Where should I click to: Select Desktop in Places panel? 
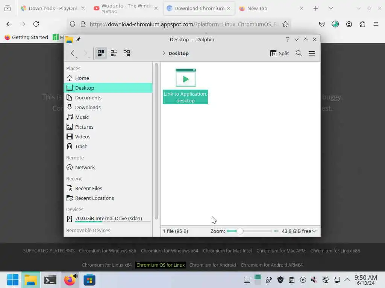[108, 88]
